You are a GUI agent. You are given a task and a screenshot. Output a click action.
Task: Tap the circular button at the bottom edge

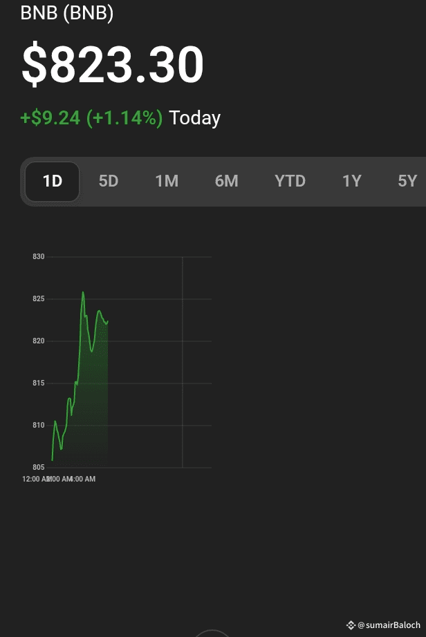212,633
